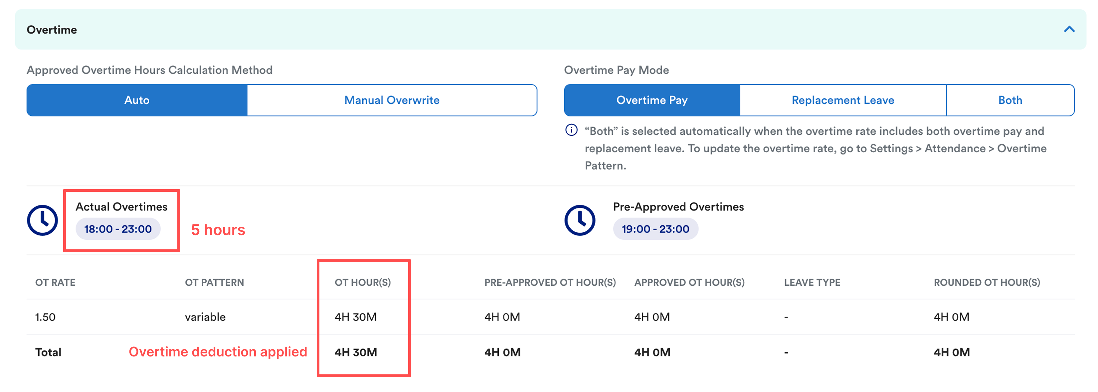Choose Replacement Leave pay mode
This screenshot has width=1098, height=392.
pos(843,100)
